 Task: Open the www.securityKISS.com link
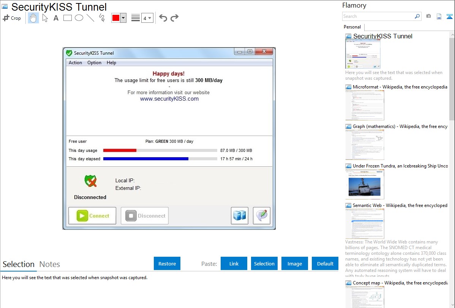click(169, 99)
